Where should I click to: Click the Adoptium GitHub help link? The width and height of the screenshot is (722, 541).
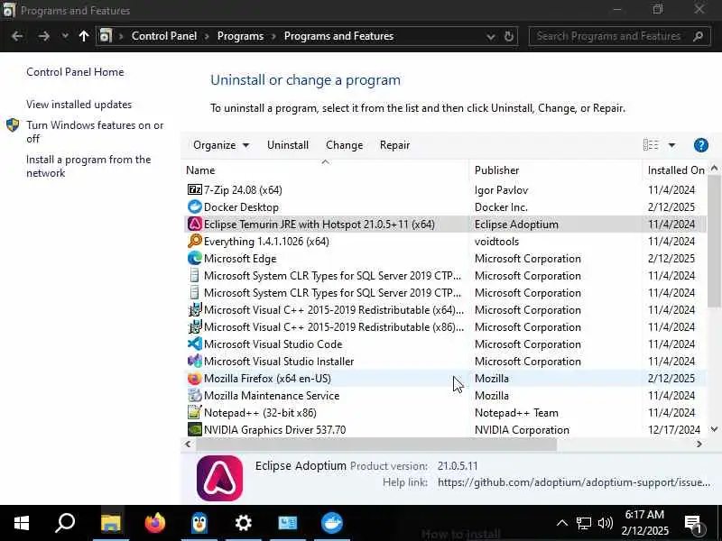[x=574, y=482]
